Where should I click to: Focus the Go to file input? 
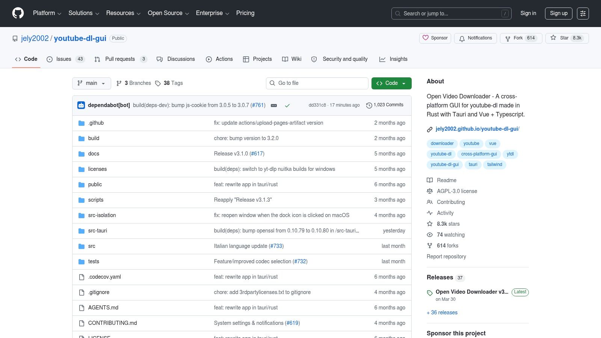click(317, 83)
